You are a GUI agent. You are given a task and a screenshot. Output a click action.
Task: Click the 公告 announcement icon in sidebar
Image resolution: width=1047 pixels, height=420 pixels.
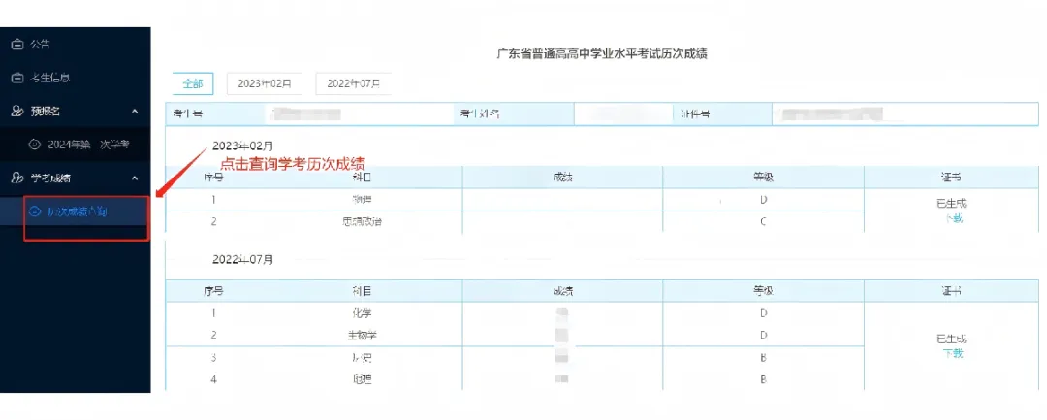18,45
